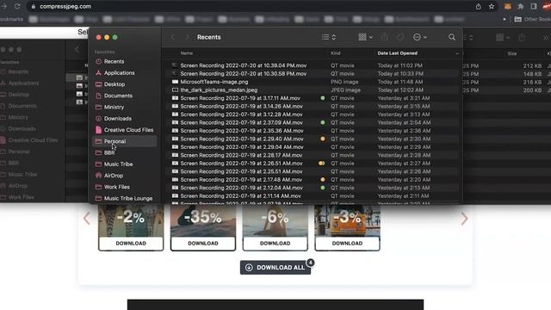Open BBR folder in the sidebar
This screenshot has width=551, height=310.
tap(109, 152)
